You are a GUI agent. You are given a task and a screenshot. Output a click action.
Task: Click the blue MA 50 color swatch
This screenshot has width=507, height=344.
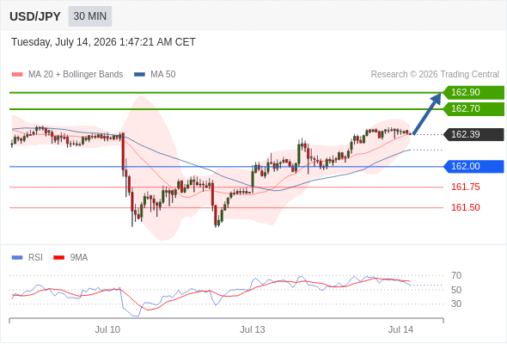tap(140, 75)
